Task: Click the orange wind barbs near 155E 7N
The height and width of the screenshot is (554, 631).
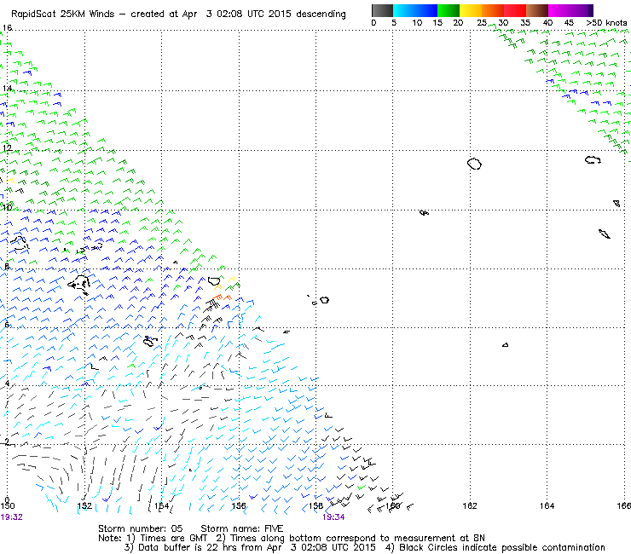Action: coord(222,297)
